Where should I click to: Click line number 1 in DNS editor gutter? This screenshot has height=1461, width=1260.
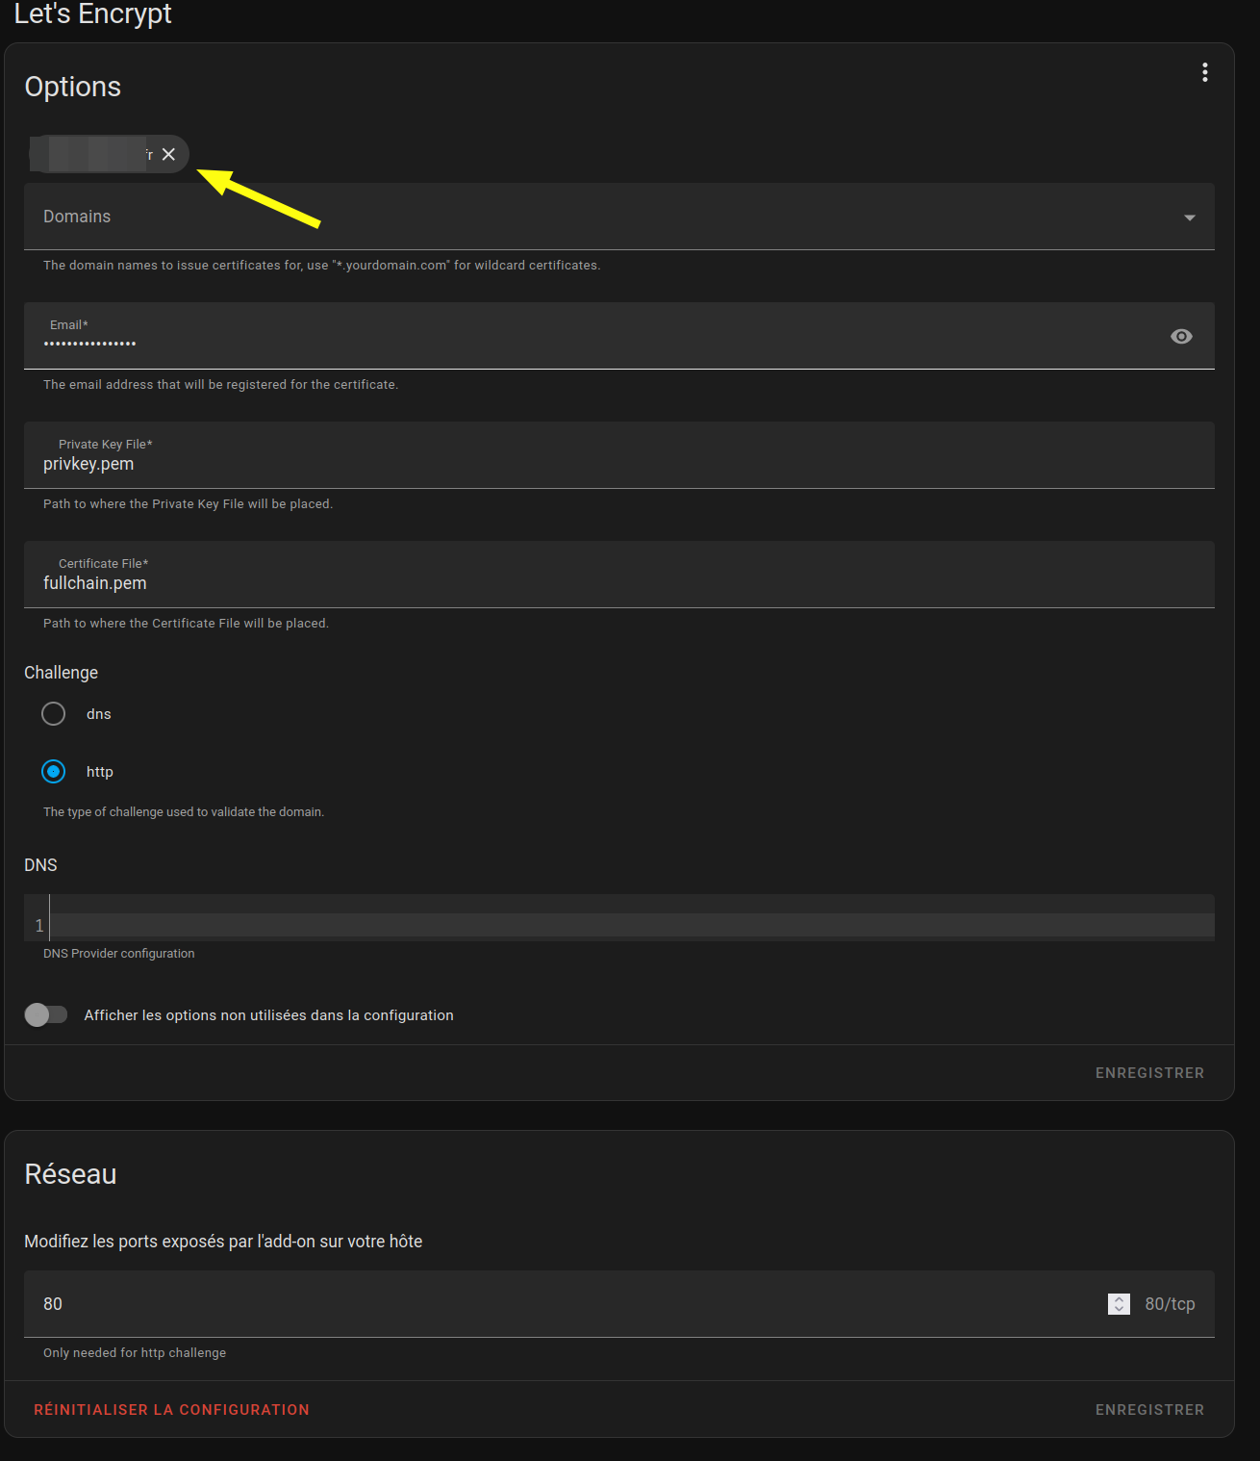38,925
